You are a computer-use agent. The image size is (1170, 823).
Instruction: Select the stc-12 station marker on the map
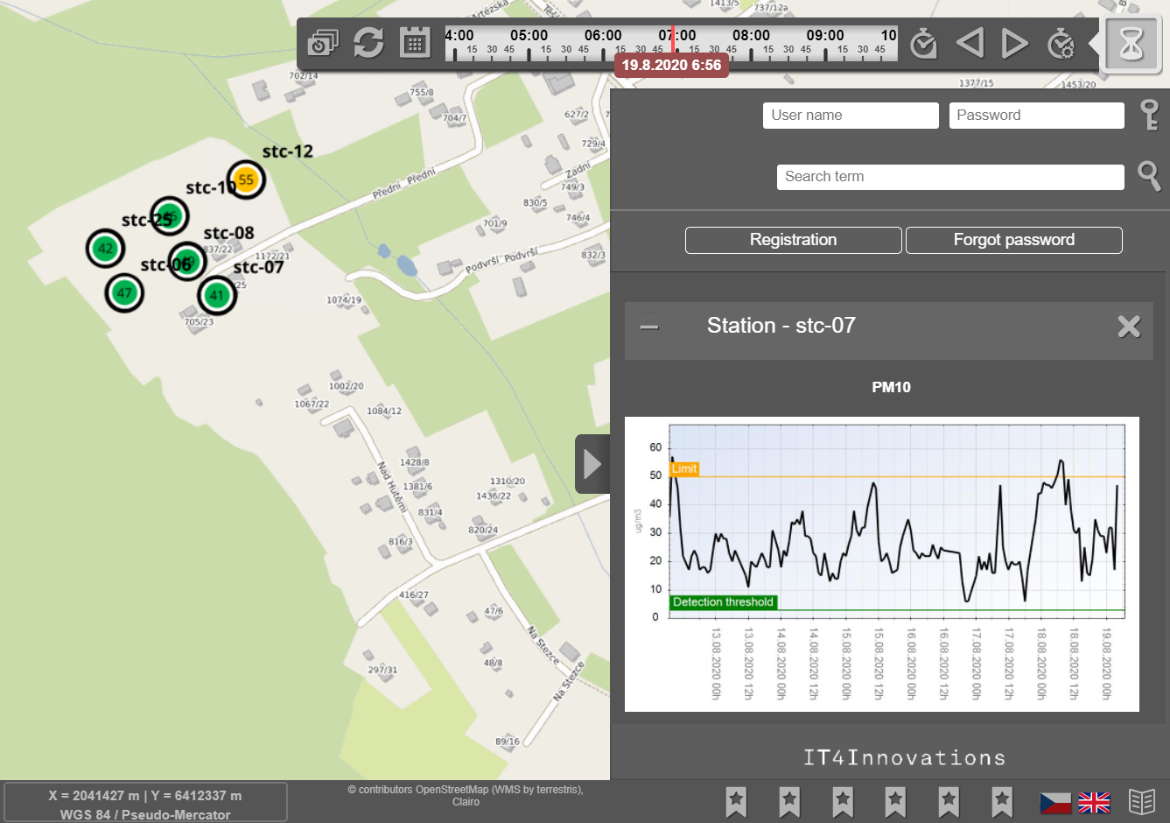[x=246, y=179]
